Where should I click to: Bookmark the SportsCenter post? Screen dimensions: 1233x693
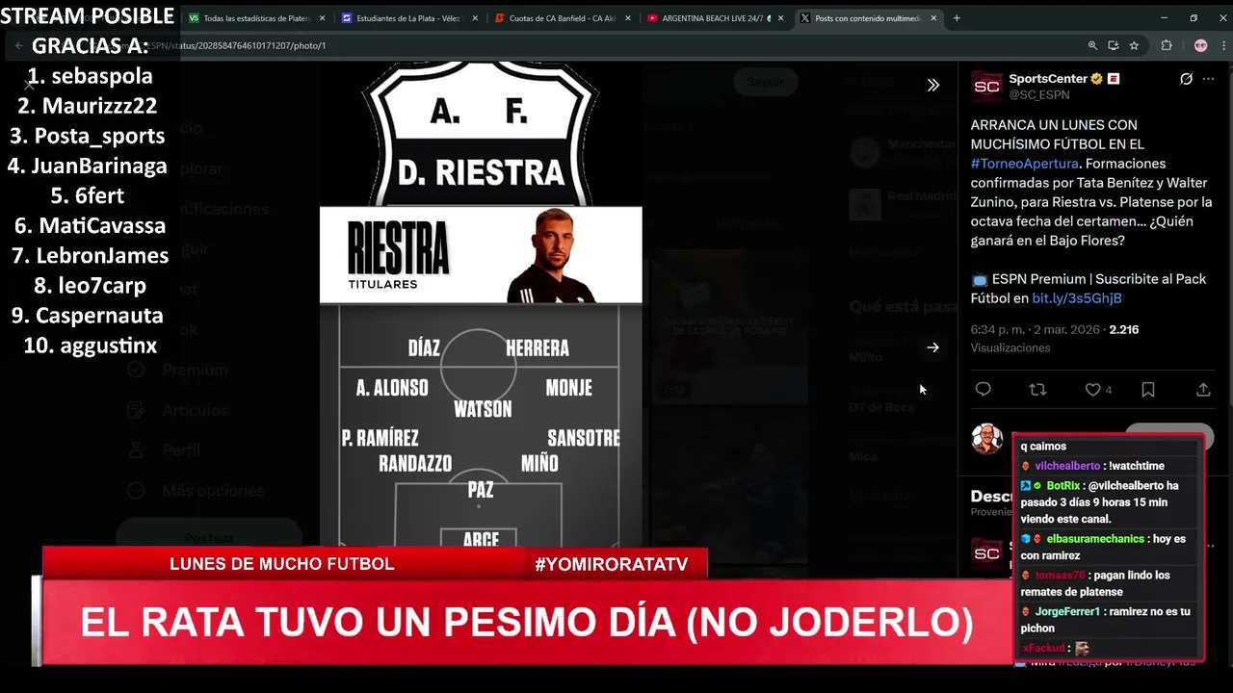[x=1148, y=390]
